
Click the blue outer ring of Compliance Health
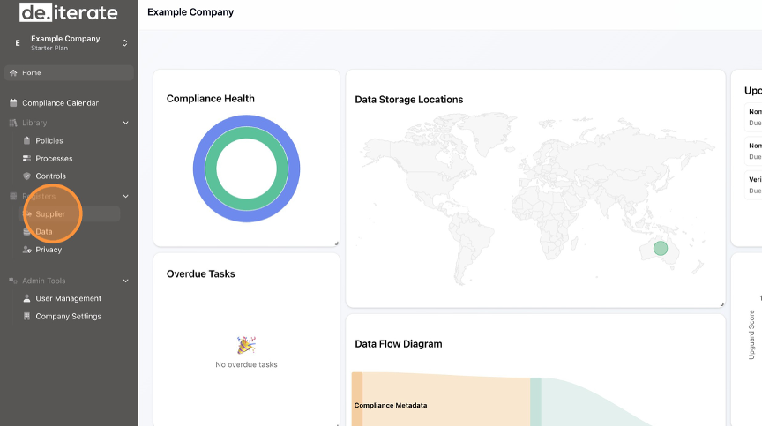pos(198,169)
